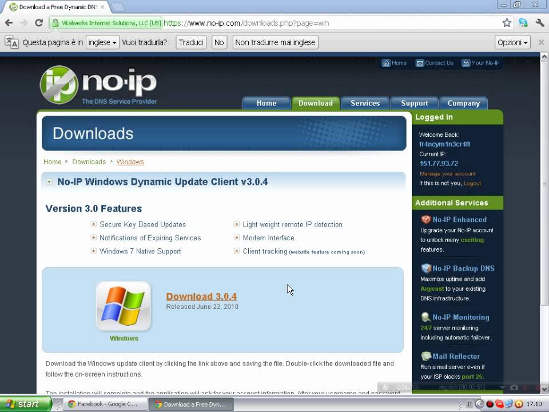Click the 17.10 system clock
549x412 pixels.
(x=534, y=404)
